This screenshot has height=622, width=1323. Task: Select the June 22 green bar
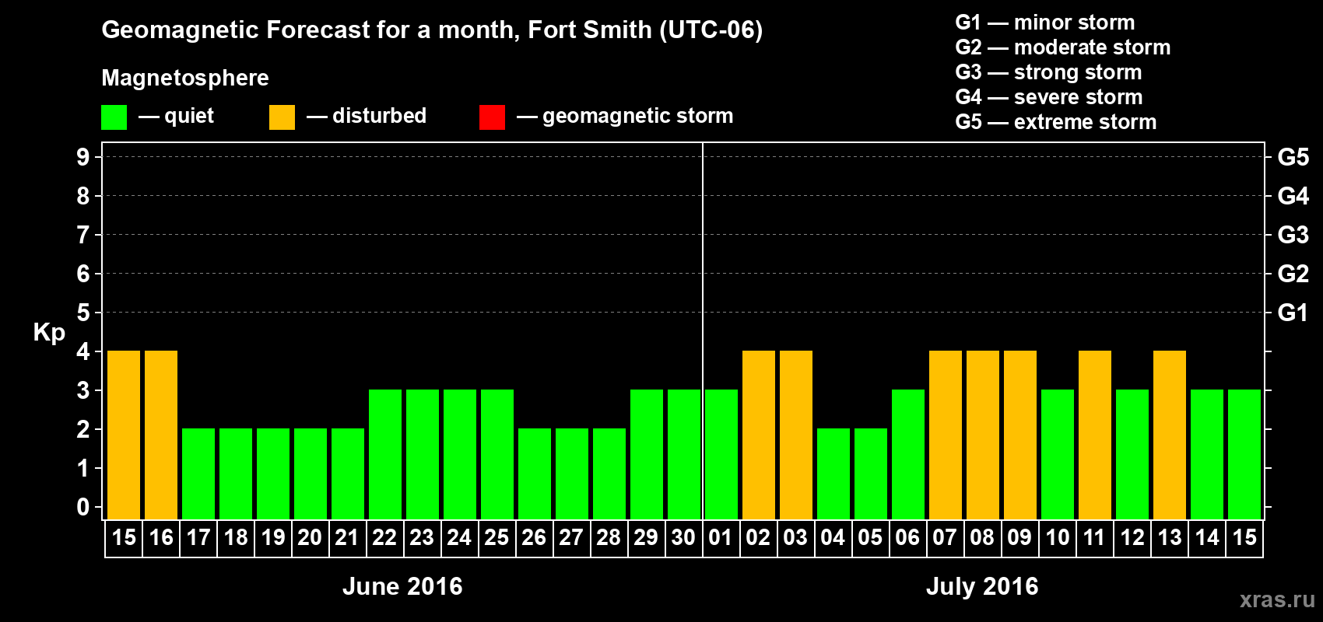pyautogui.click(x=385, y=455)
